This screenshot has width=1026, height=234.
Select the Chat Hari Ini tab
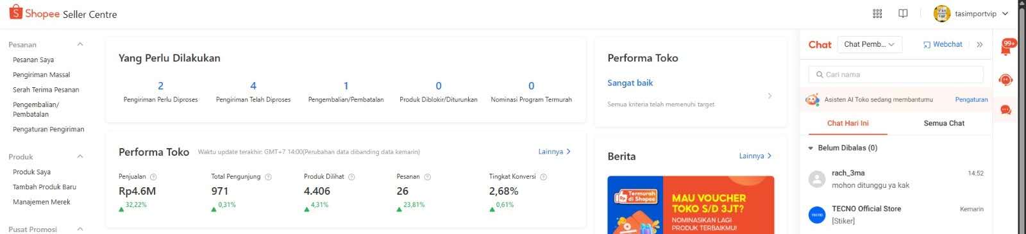tap(848, 123)
